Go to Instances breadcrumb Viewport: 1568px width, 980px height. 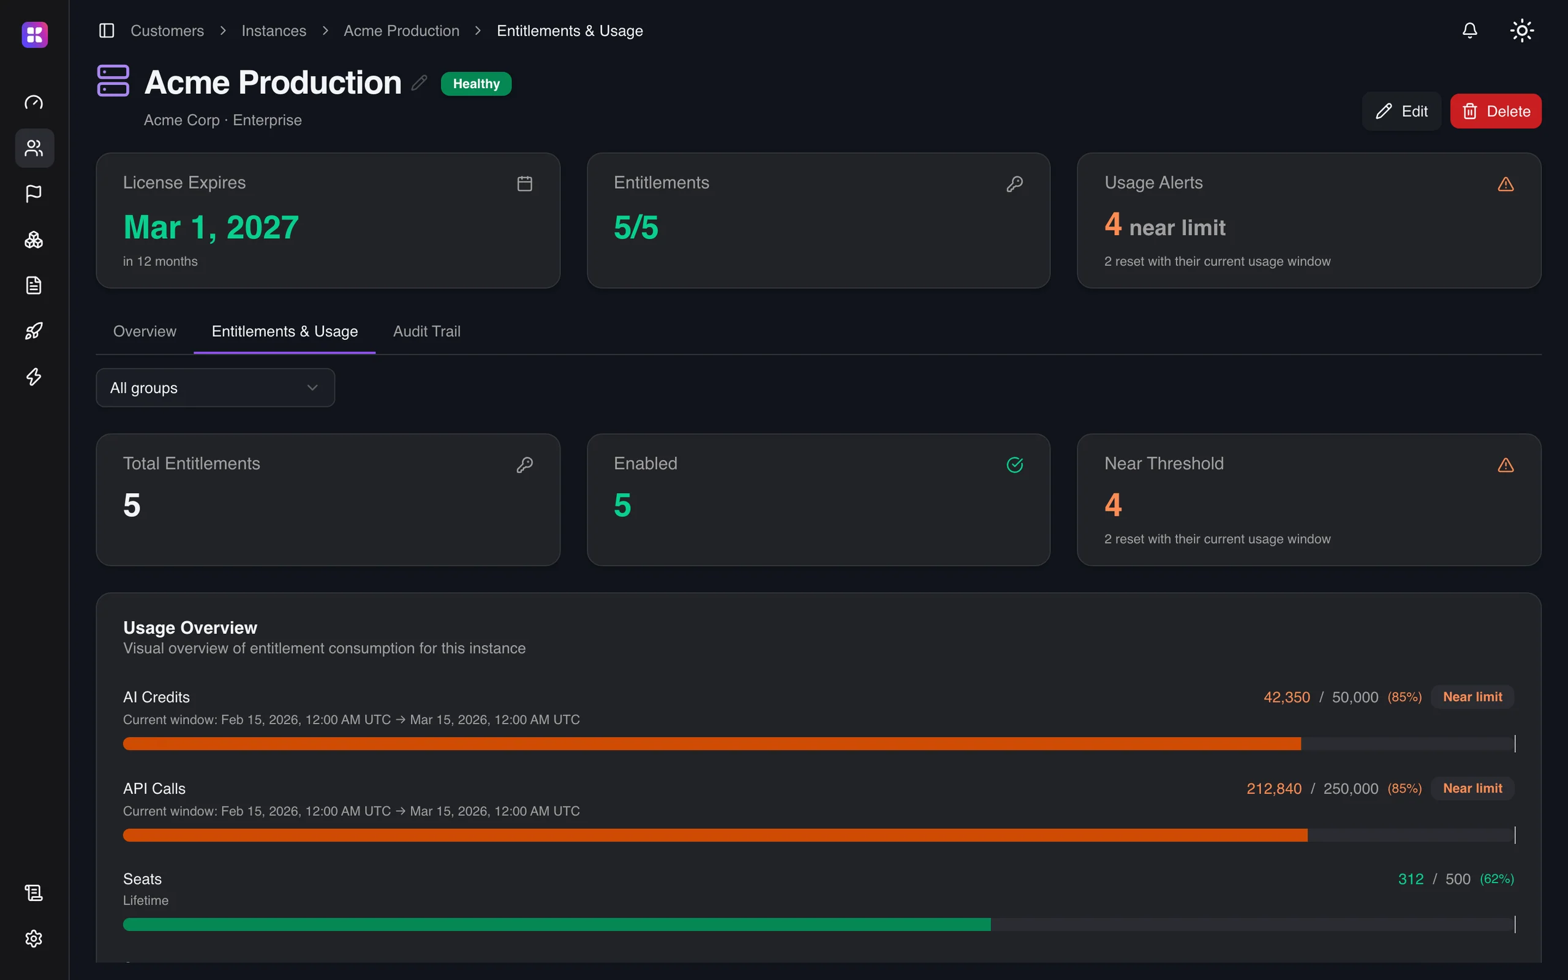coord(273,31)
